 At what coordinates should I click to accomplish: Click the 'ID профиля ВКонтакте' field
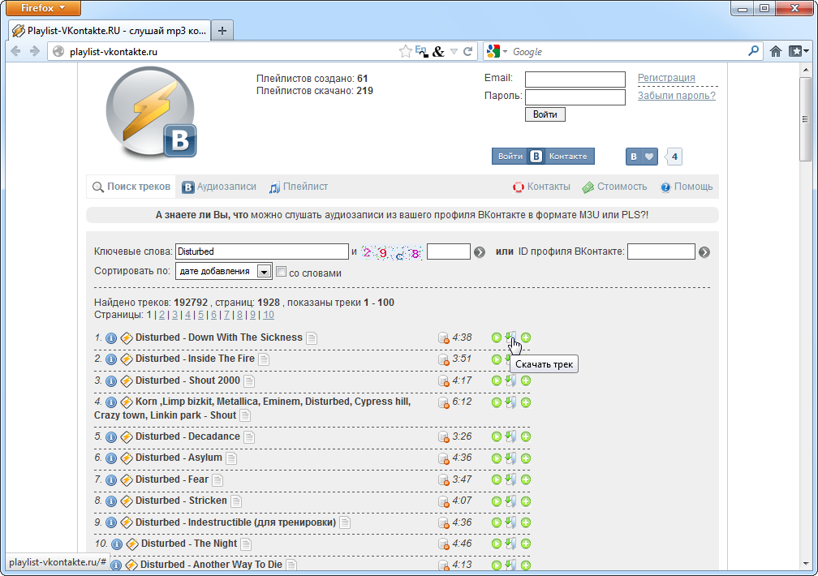tap(661, 251)
